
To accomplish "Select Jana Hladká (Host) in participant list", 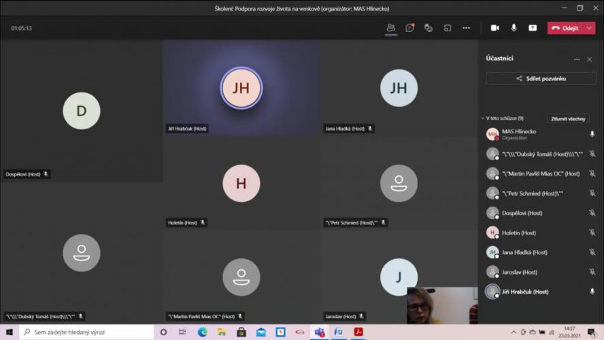I will pos(524,252).
